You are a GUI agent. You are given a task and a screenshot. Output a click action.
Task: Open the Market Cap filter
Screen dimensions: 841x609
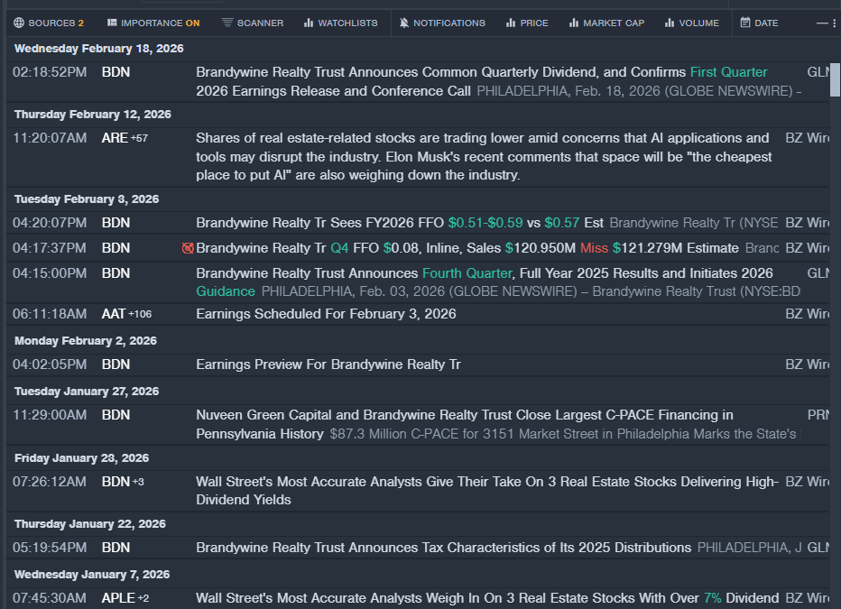605,23
